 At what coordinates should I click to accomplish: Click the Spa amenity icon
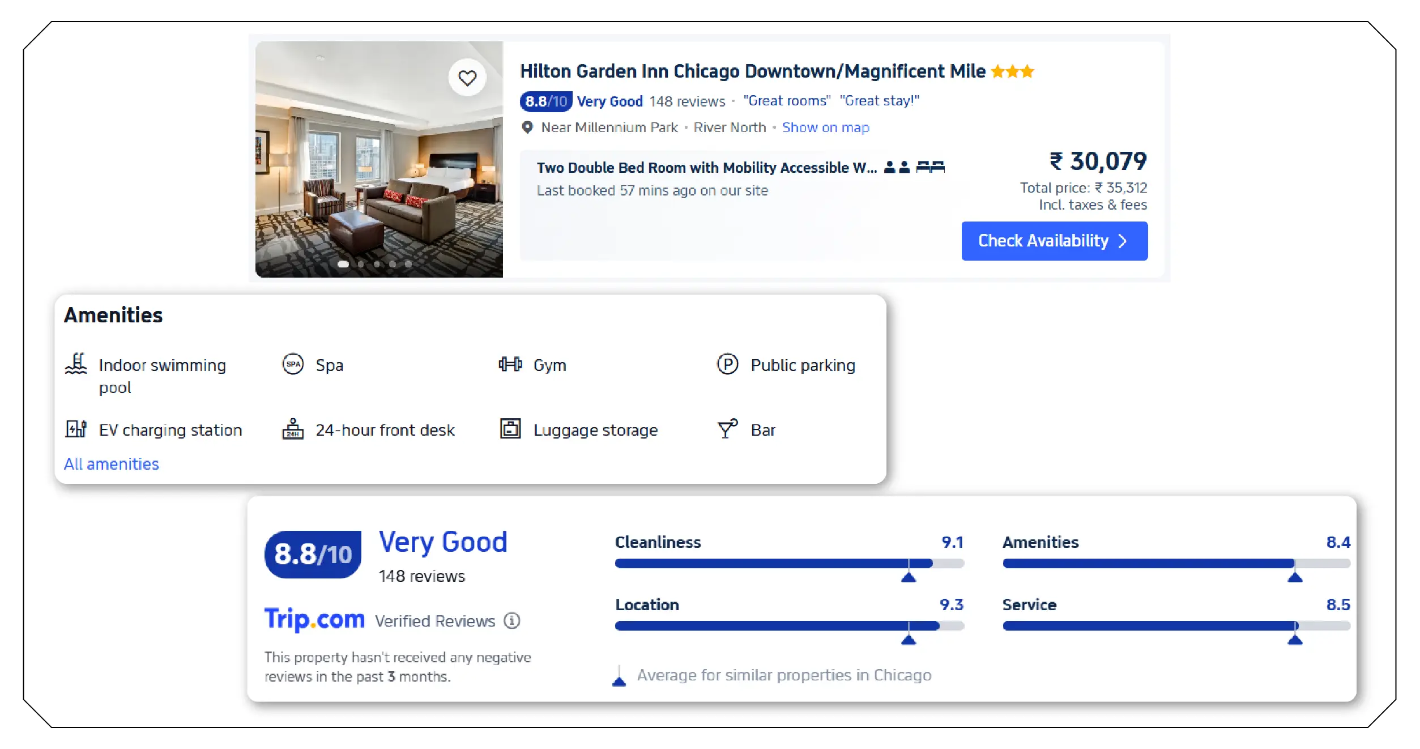point(293,364)
